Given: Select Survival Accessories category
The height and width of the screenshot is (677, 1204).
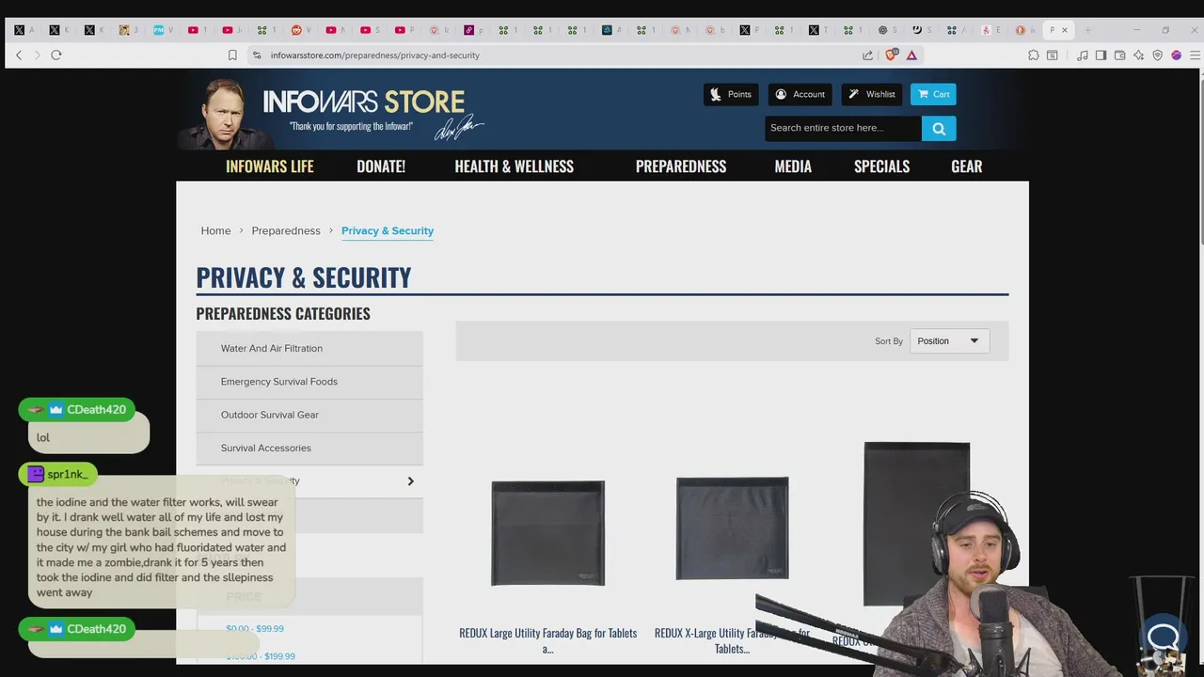Looking at the screenshot, I should coord(309,449).
